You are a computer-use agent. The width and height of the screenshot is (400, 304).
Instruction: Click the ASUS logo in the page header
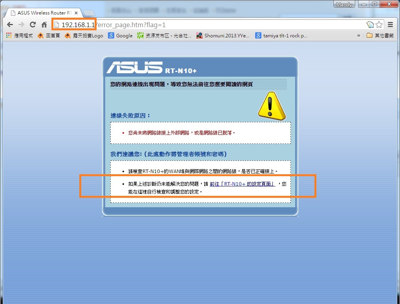pos(134,68)
